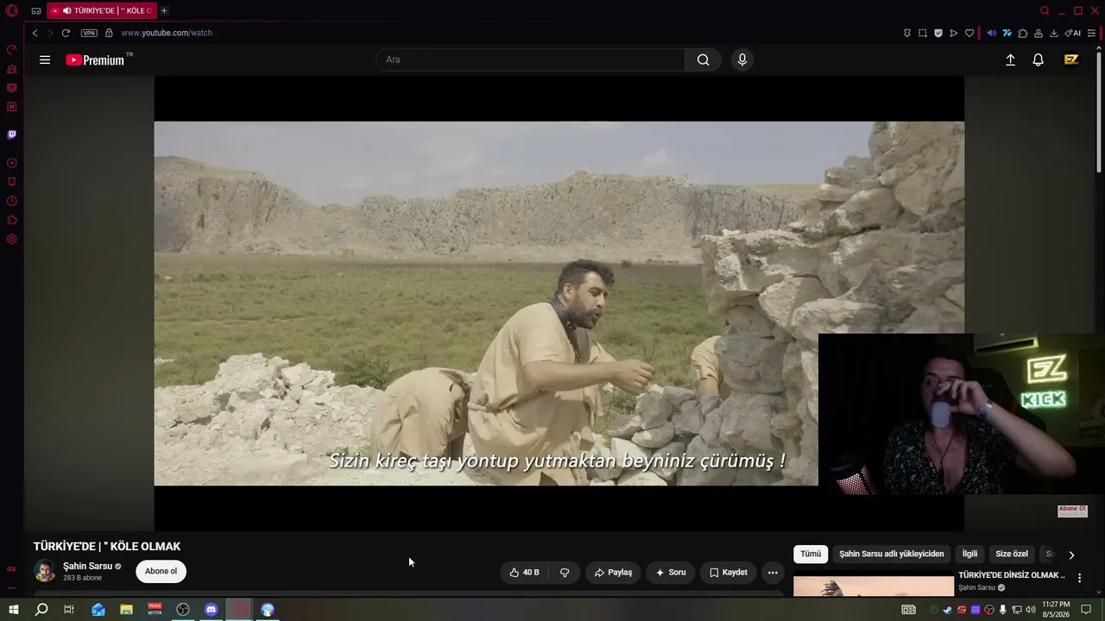Screen dimensions: 1105x621
Task: Open the Player panel in the sidebar
Action: click(12, 163)
